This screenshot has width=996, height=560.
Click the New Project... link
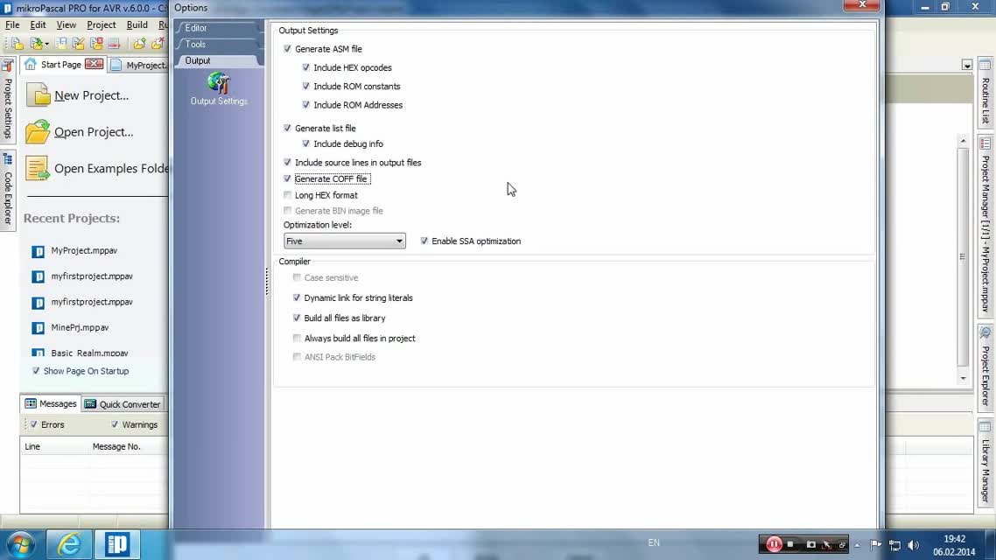(92, 95)
